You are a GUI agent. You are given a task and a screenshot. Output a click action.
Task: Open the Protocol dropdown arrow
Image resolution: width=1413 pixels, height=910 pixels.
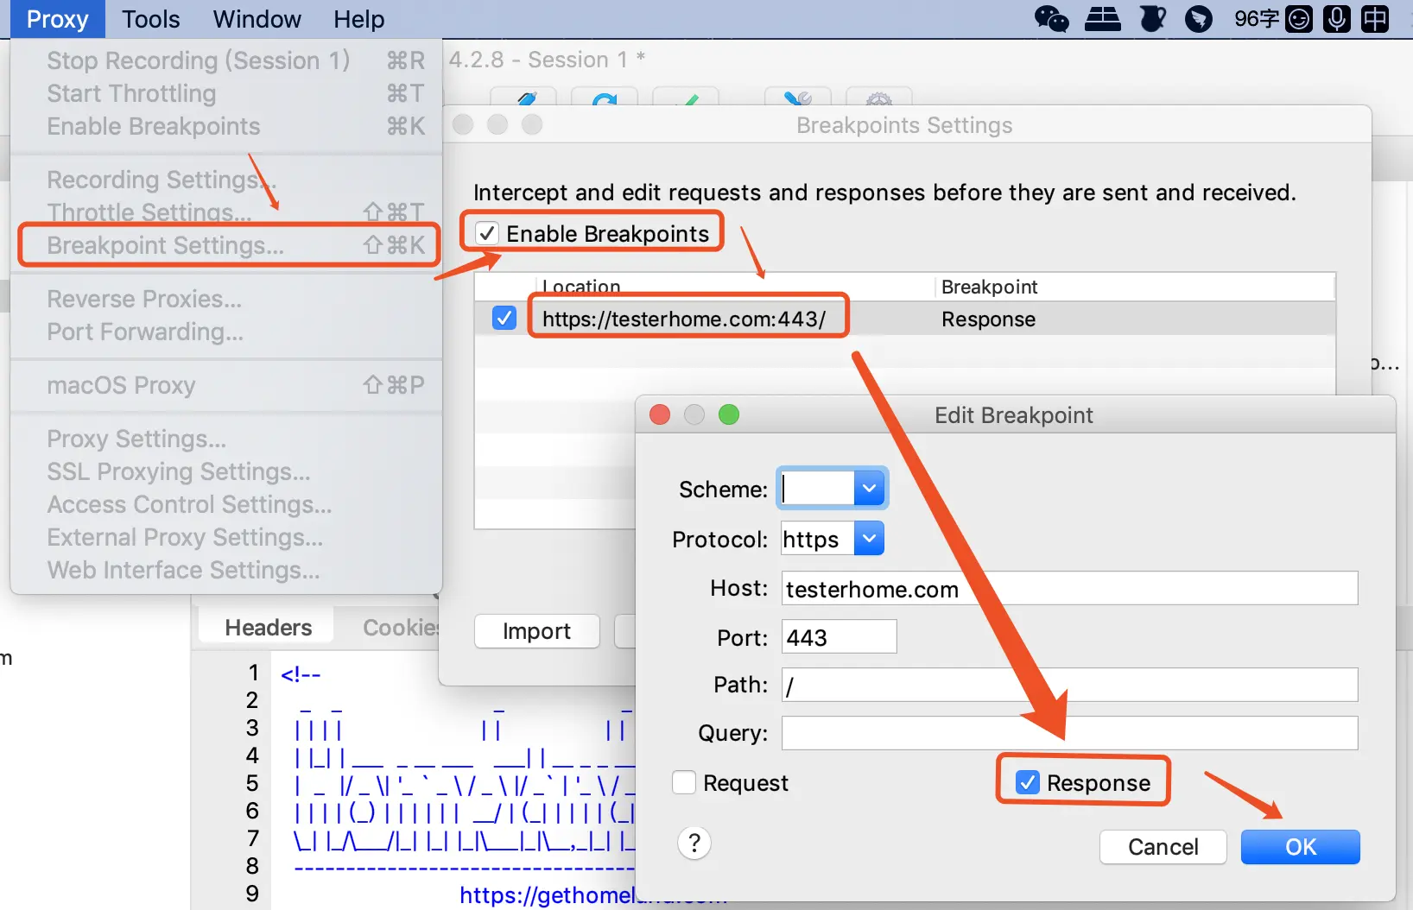869,539
